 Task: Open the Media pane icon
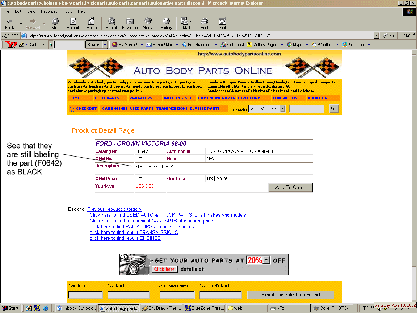148,24
